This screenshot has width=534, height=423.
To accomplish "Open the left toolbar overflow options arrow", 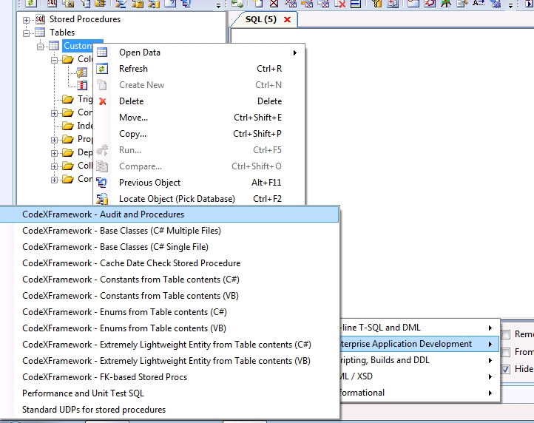I will (x=218, y=5).
